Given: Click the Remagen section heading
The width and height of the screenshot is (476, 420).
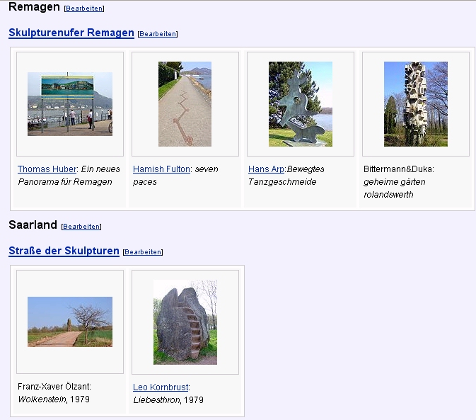Looking at the screenshot, I should [x=34, y=7].
